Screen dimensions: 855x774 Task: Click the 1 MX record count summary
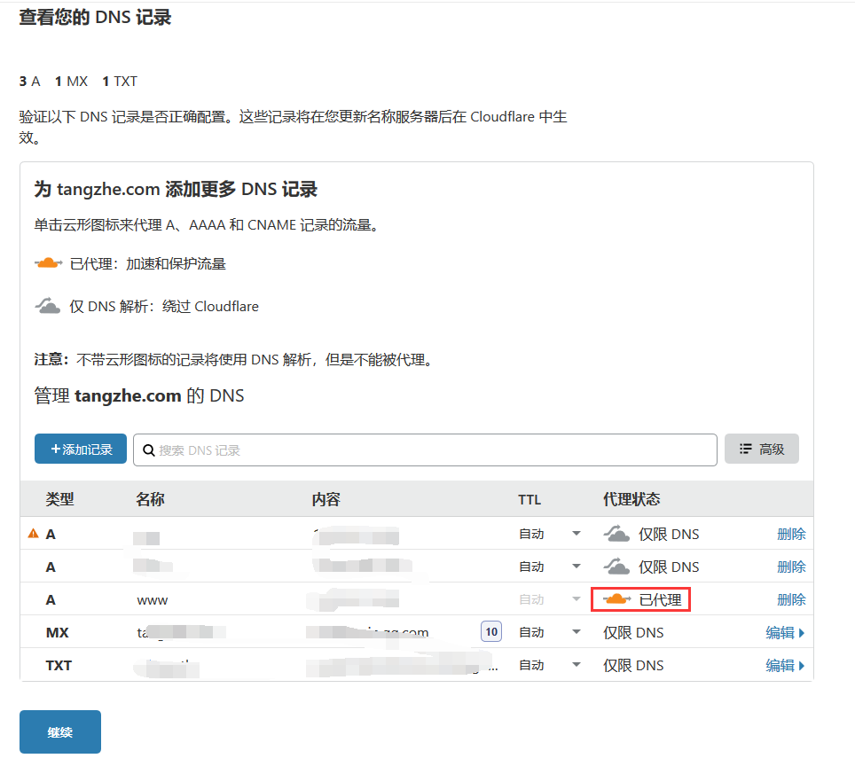tap(72, 82)
